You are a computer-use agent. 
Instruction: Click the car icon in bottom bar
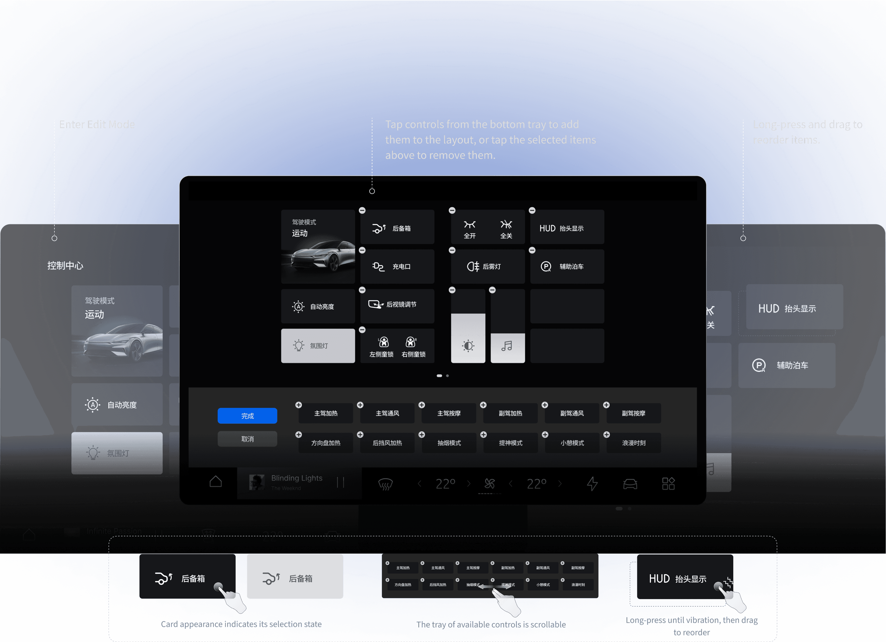pos(630,484)
